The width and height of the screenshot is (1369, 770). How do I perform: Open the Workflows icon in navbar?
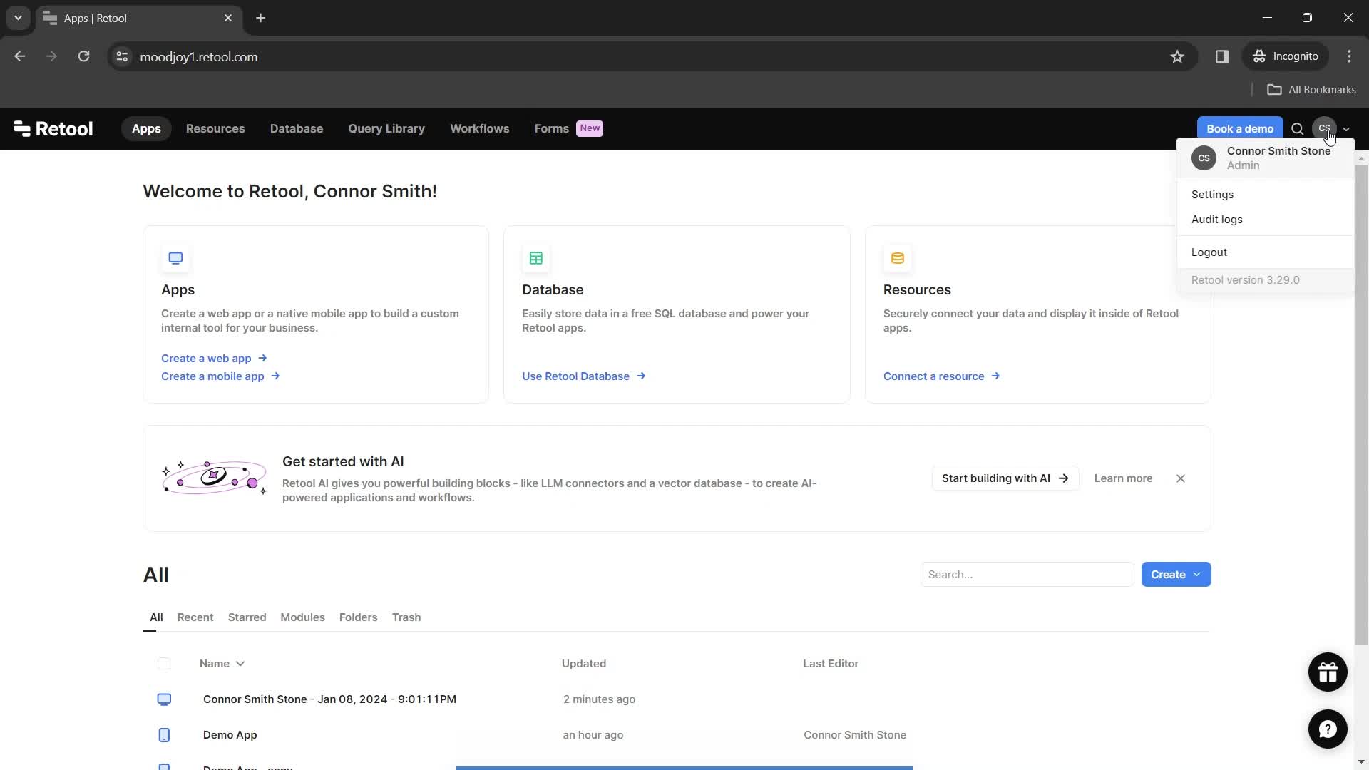480,128
